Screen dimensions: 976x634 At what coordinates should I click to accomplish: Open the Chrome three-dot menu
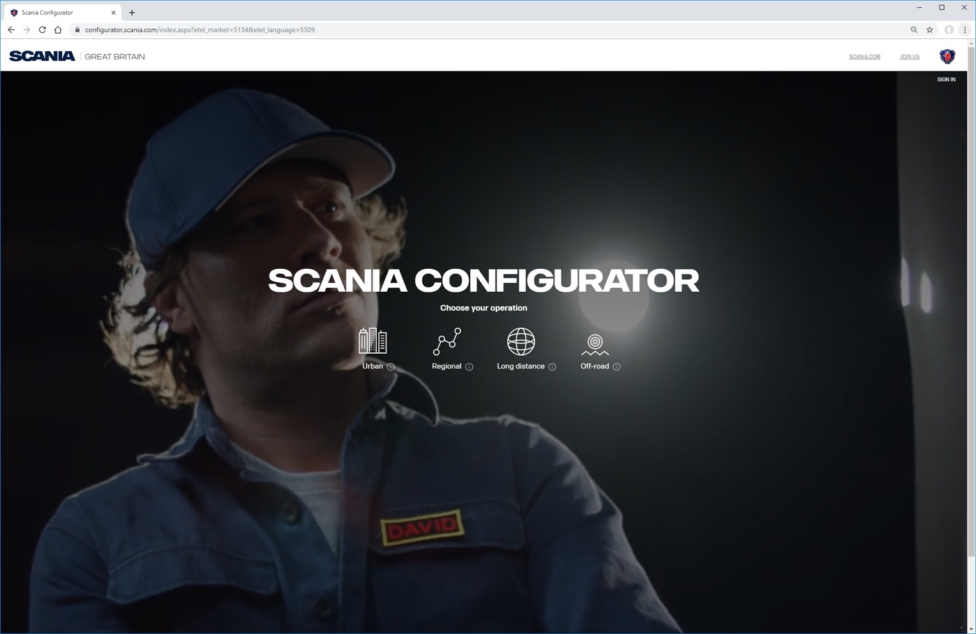965,29
